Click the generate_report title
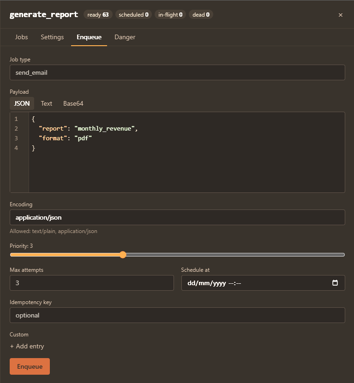Image resolution: width=354 pixels, height=383 pixels. 44,15
